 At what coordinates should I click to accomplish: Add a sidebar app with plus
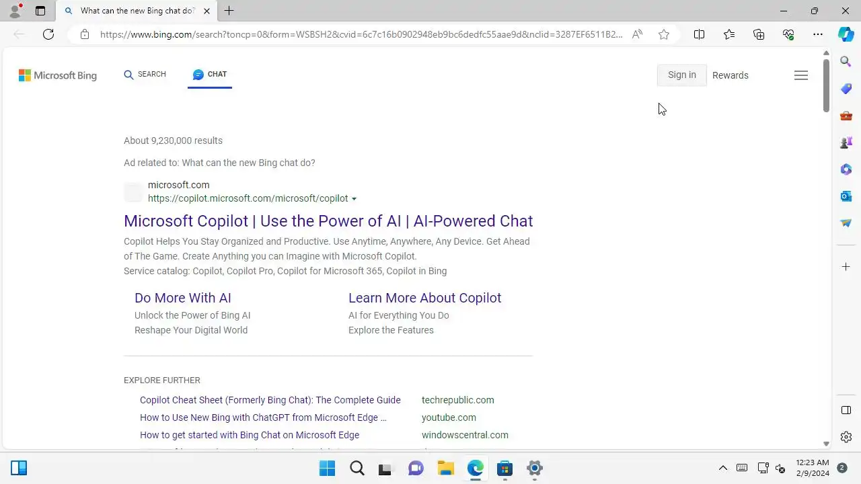pos(846,267)
